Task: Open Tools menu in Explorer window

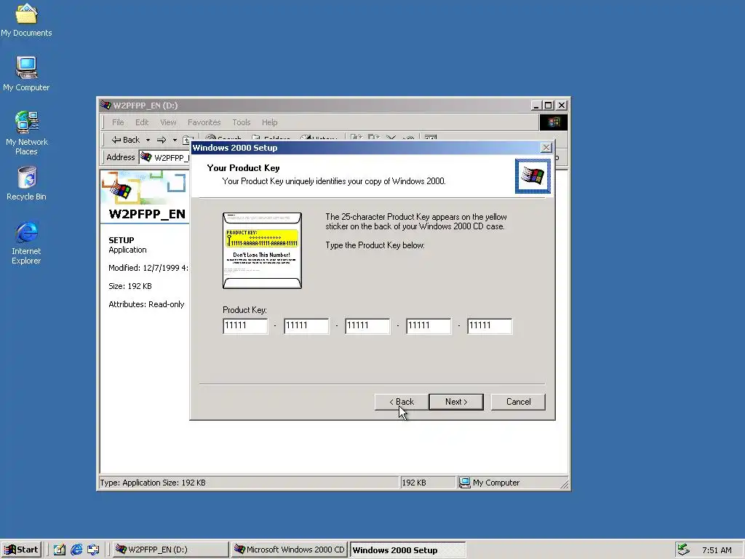Action: (x=241, y=122)
